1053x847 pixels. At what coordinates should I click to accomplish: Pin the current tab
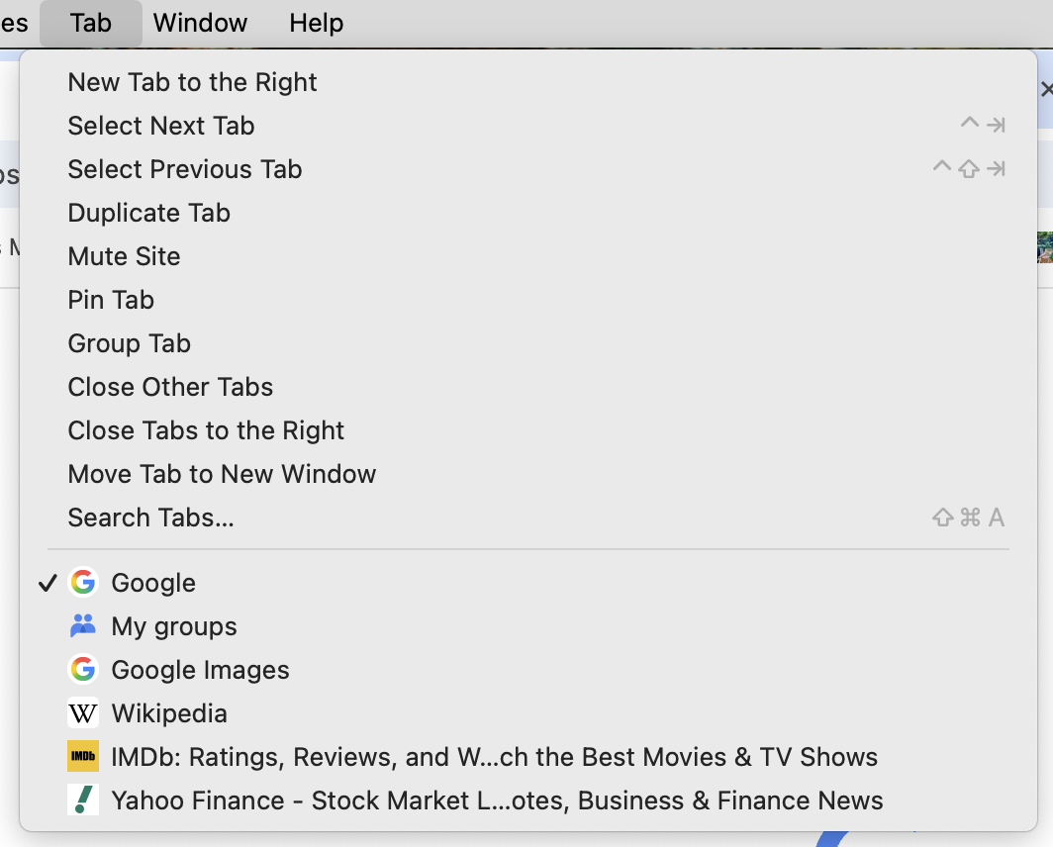111,300
